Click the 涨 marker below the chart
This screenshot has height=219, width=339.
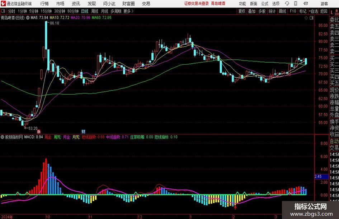39,131
